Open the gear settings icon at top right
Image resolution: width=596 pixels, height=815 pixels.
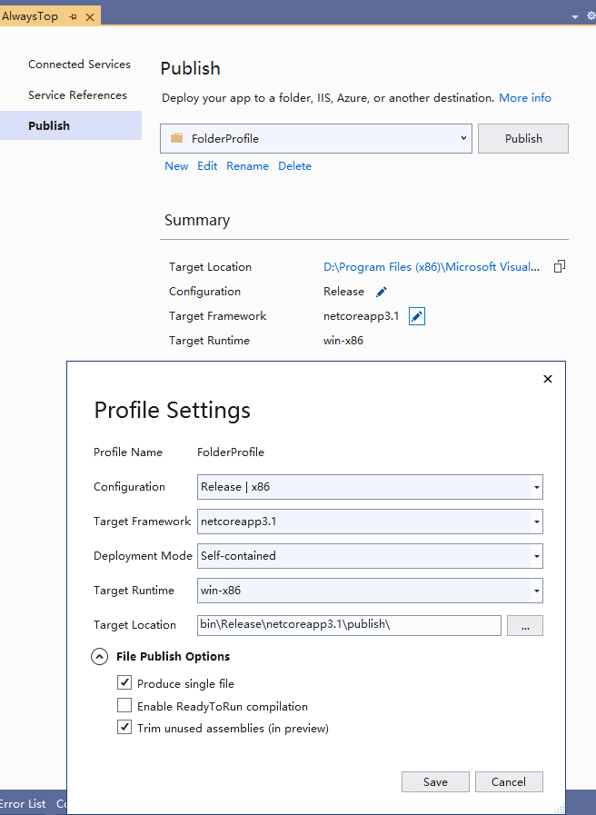(x=591, y=16)
